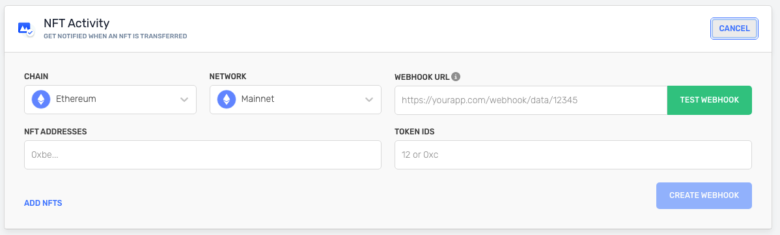The height and width of the screenshot is (235, 780).
Task: Click the Webhook URL info icon
Action: [456, 77]
